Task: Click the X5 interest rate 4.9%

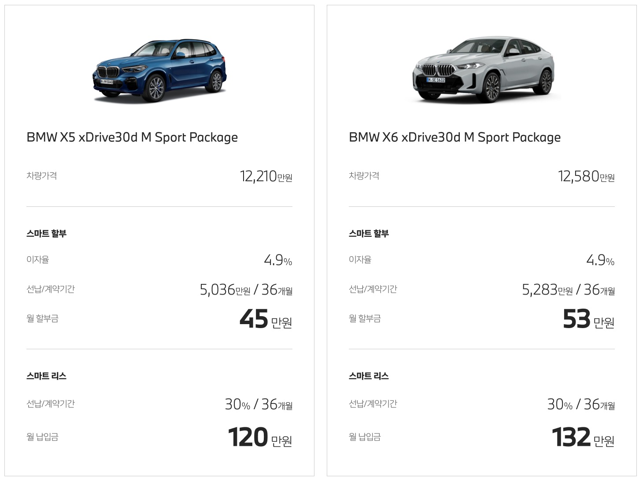Action: pyautogui.click(x=278, y=260)
